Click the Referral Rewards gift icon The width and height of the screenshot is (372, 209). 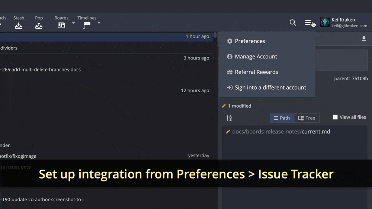click(x=230, y=72)
